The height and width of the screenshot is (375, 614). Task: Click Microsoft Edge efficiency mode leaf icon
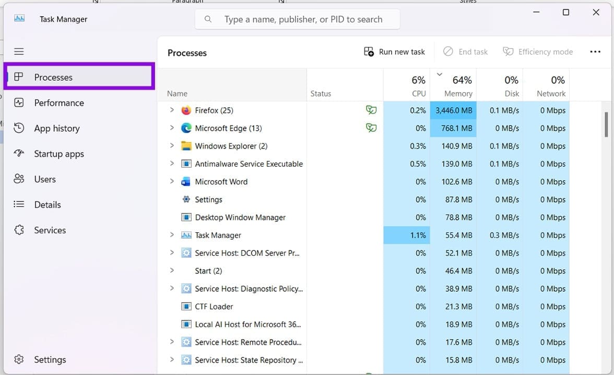(x=371, y=128)
